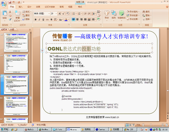Screen dimensions: 169x132
Task: Open Quick Styles (快速样式) gallery
Action: click(122, 16)
